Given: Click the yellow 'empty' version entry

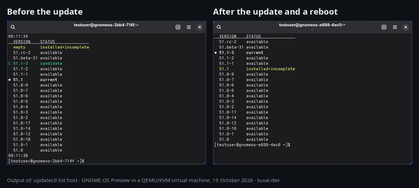Looking at the screenshot, I should [x=19, y=47].
